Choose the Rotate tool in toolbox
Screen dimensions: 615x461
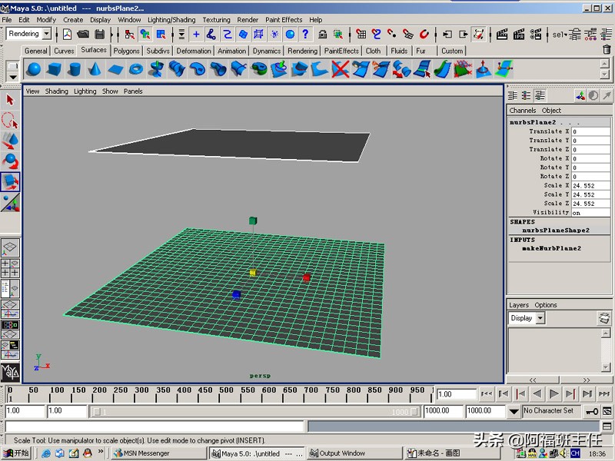click(10, 161)
